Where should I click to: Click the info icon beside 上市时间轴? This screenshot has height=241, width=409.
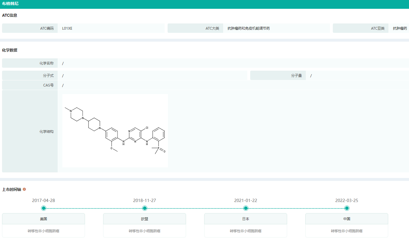pos(24,189)
